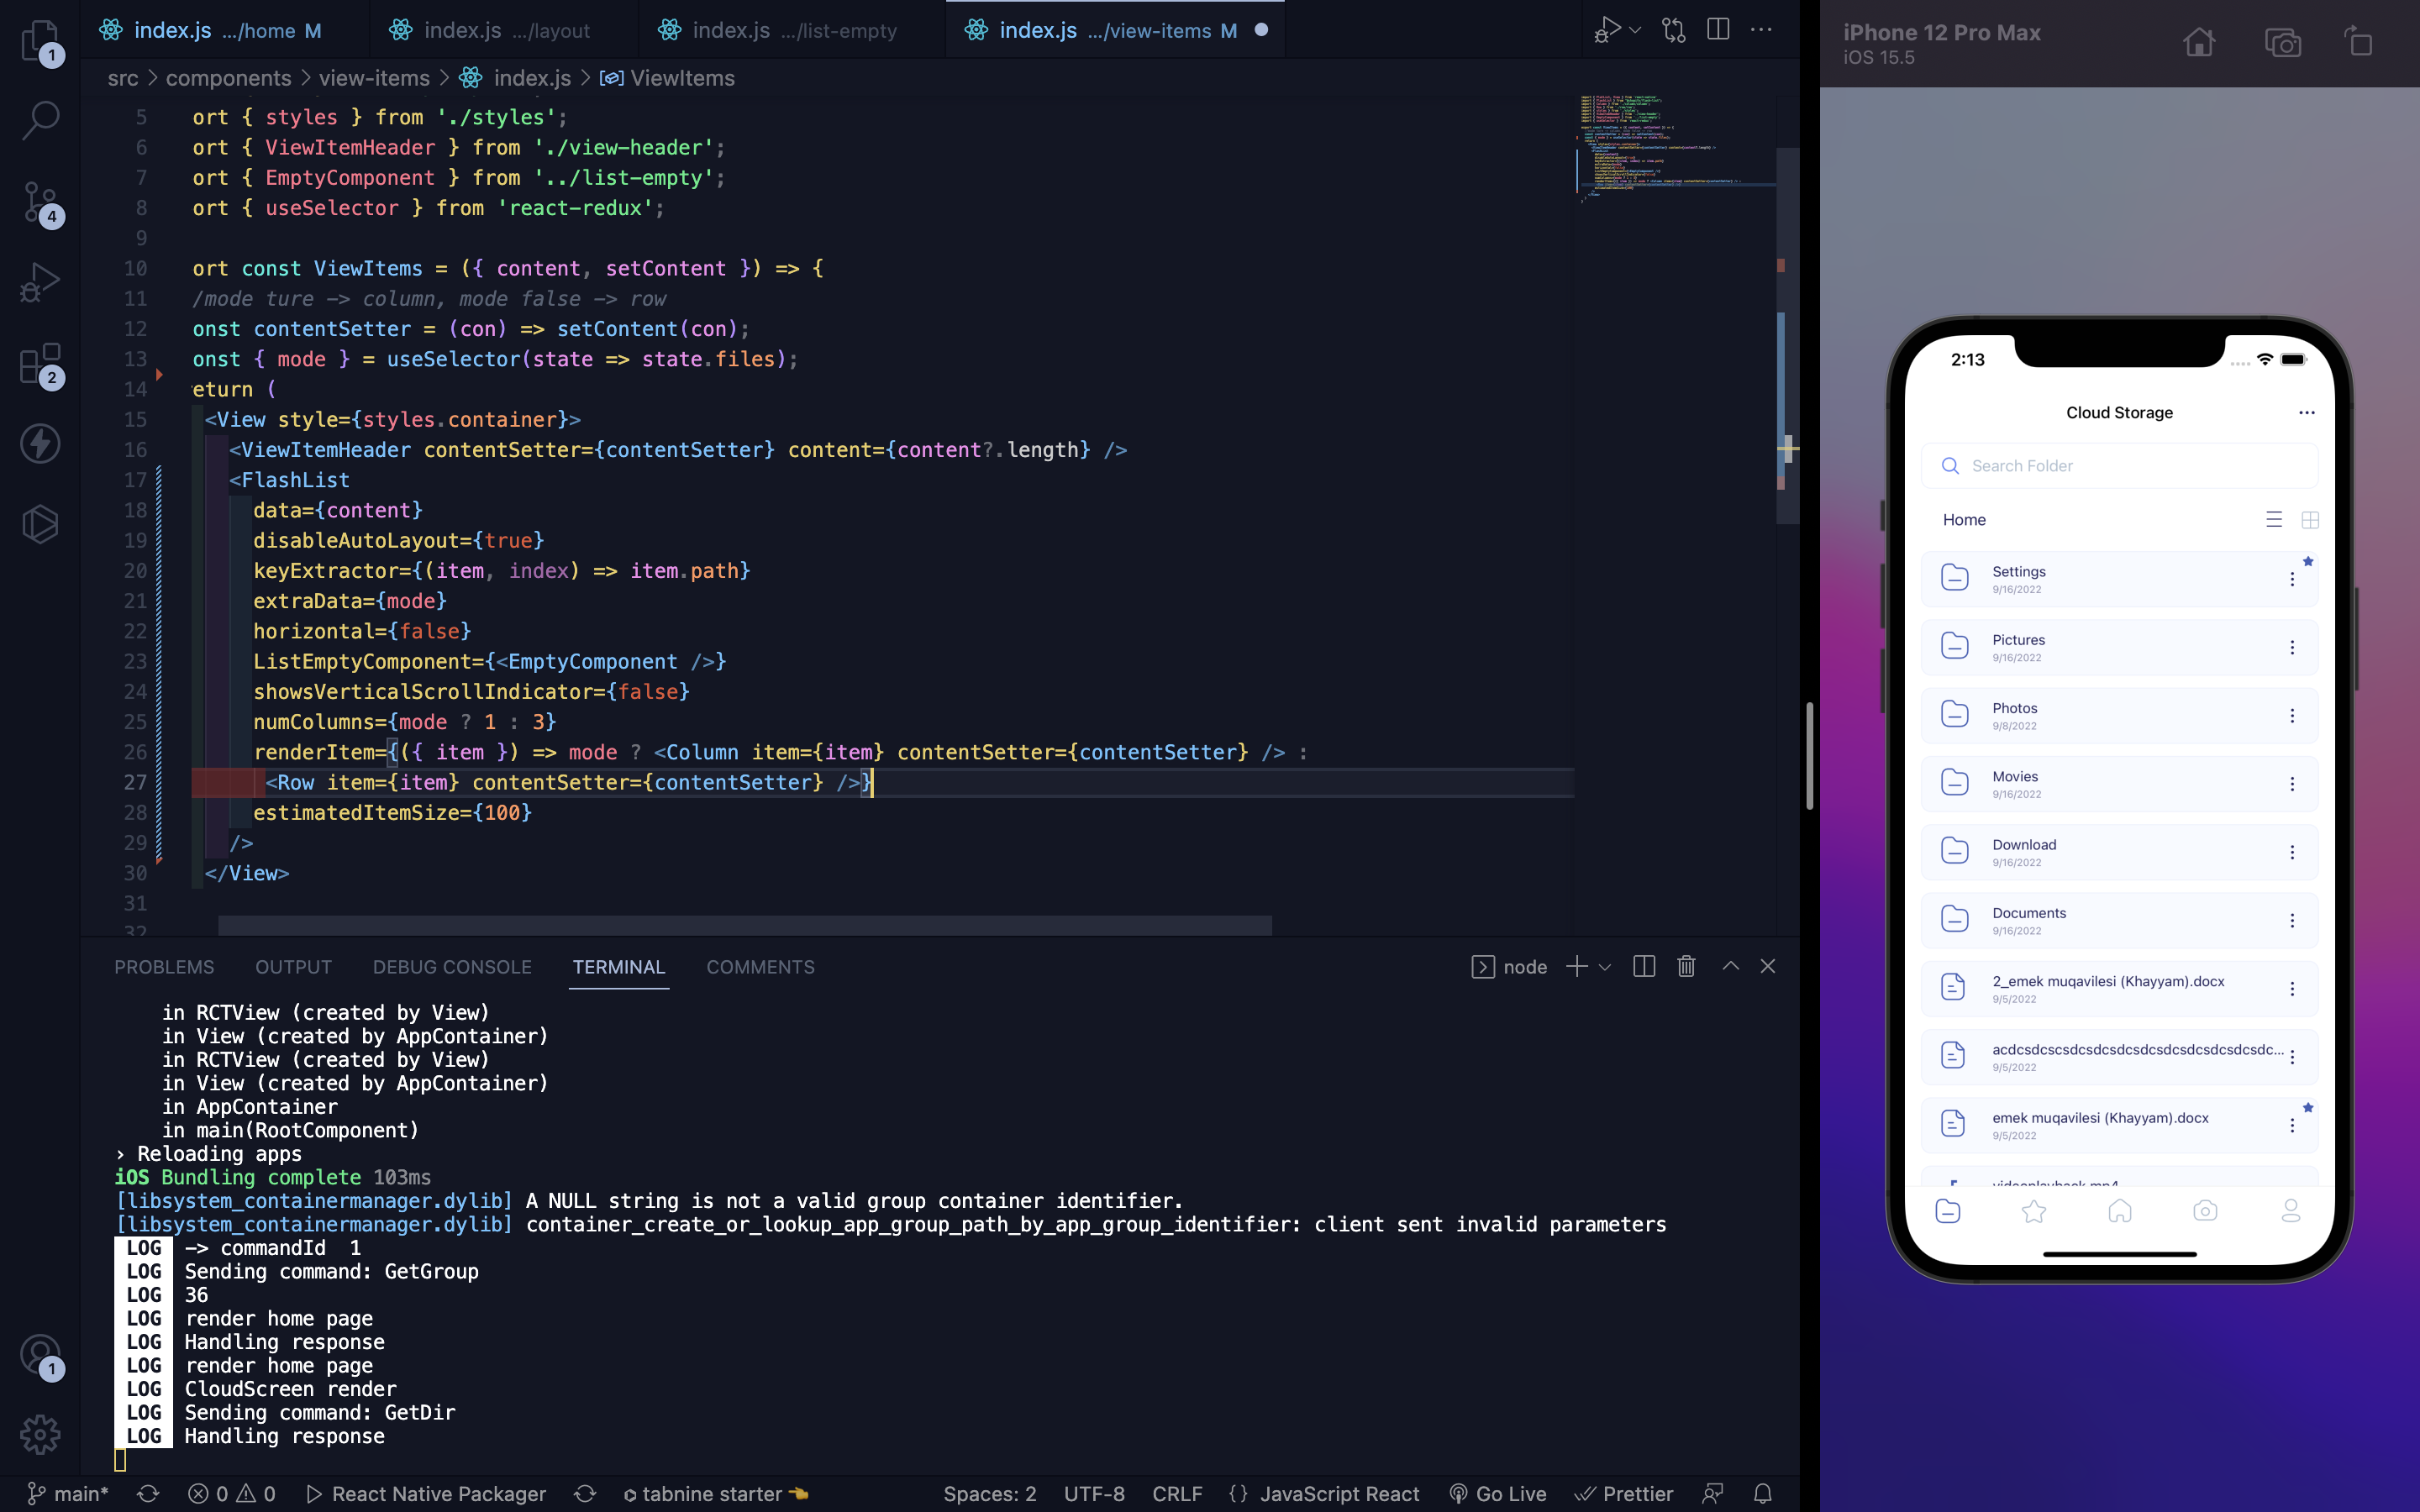Split the editor to the right
Viewport: 2420px width, 1512px height.
[x=1718, y=30]
